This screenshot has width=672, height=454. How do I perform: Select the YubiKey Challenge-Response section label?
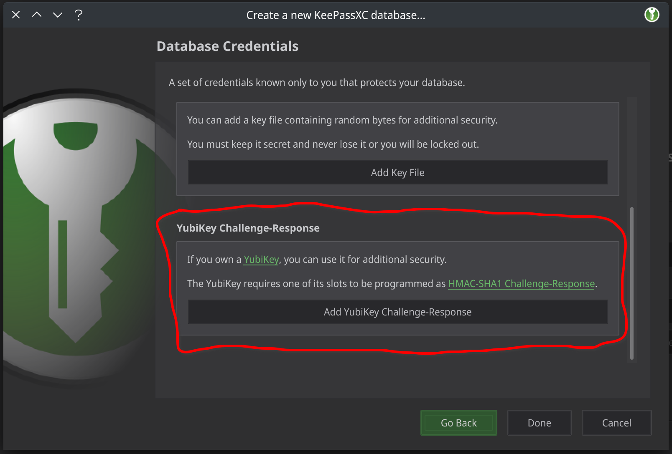pos(248,228)
